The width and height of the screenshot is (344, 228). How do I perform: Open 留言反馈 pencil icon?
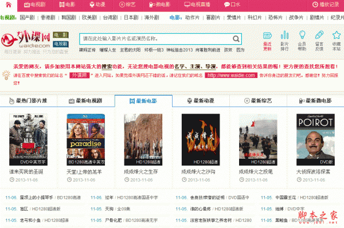pyautogui.click(x=319, y=41)
